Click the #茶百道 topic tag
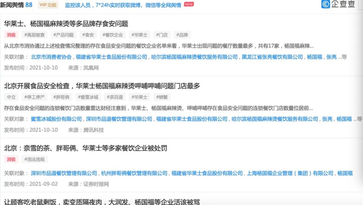The height and width of the screenshot is (205, 363). tap(115, 97)
